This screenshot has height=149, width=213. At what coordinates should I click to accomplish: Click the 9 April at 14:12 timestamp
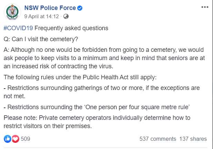(42, 16)
